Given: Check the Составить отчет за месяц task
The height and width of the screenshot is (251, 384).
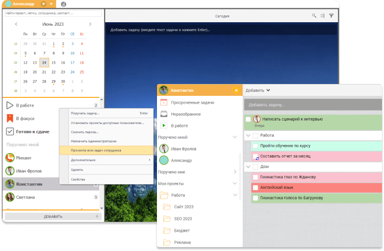Looking at the screenshot, I should [x=256, y=156].
